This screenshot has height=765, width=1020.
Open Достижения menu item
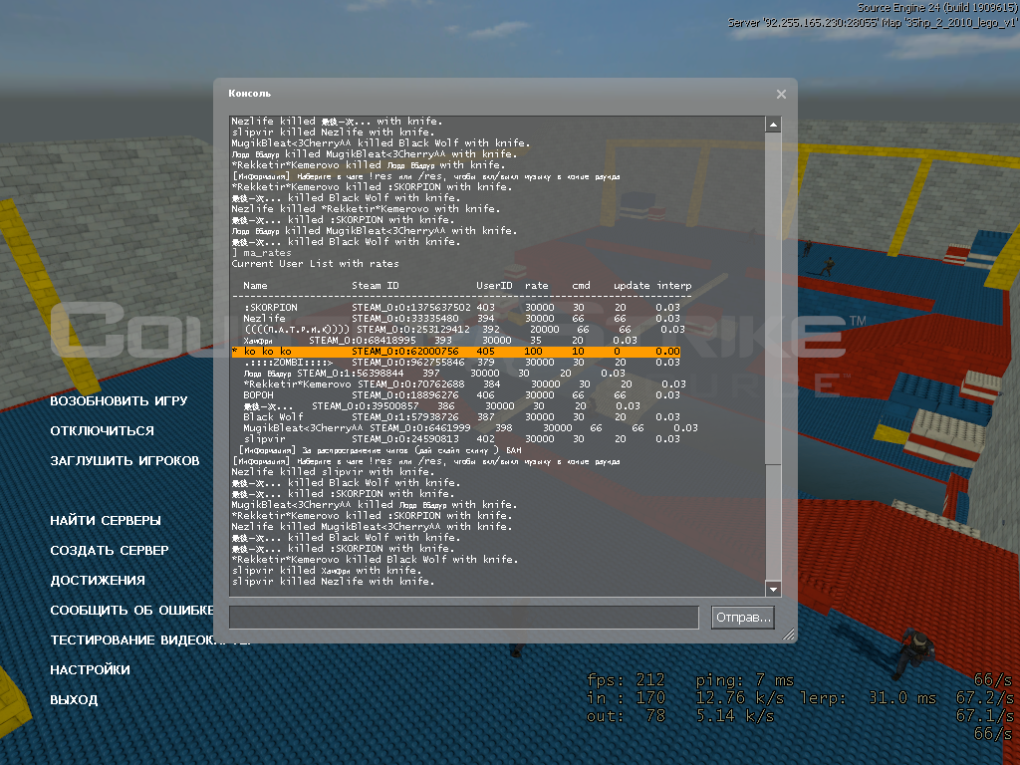click(98, 581)
